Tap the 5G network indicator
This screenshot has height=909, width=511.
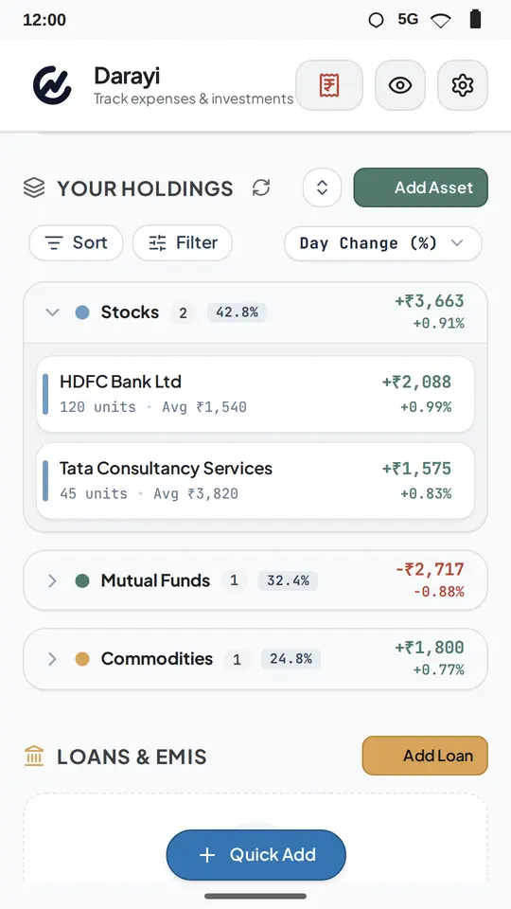408,19
